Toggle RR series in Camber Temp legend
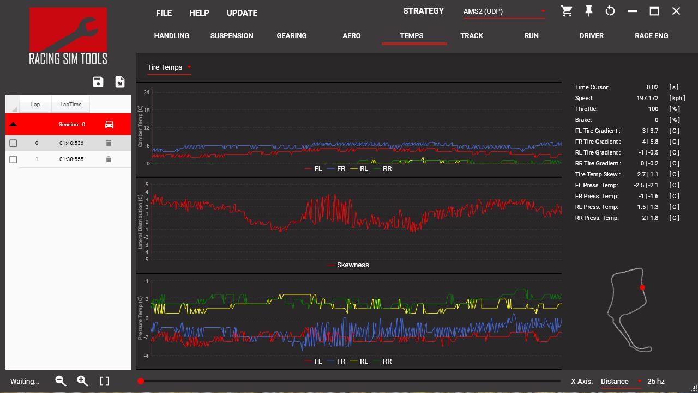The height and width of the screenshot is (393, 698). pos(382,169)
